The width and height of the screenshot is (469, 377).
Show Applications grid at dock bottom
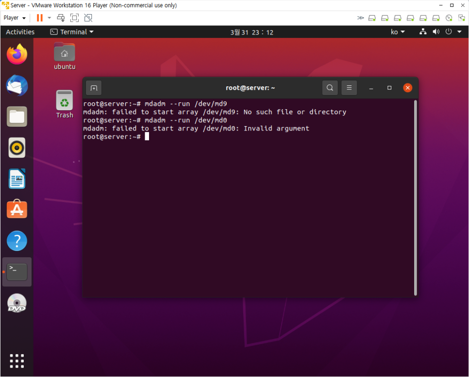tap(17, 361)
